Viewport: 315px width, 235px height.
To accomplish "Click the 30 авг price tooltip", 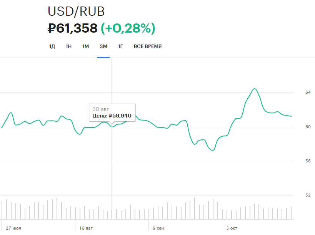I will pos(112,112).
